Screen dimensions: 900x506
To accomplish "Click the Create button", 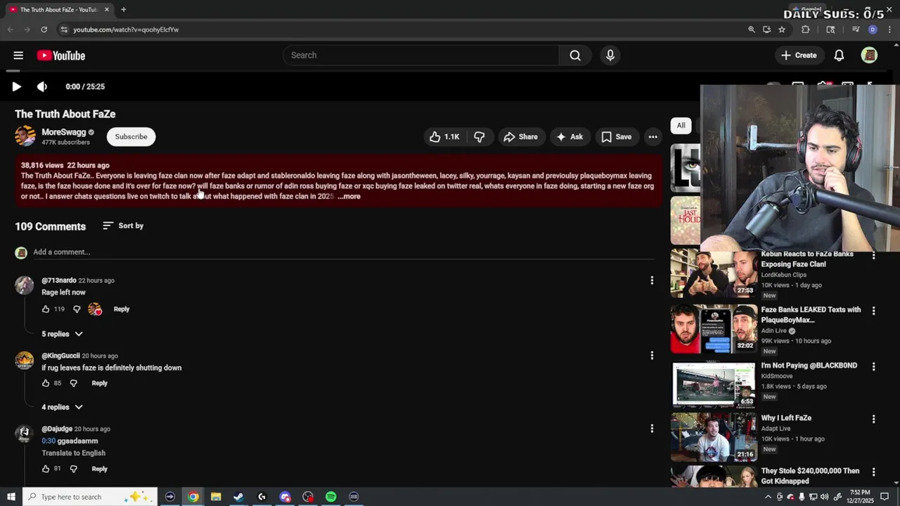I will [x=799, y=56].
